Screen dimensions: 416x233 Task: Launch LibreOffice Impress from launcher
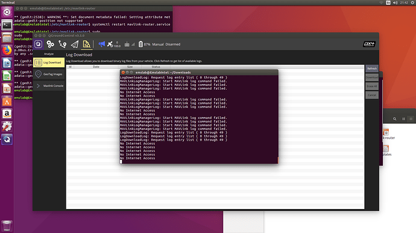tap(7, 88)
